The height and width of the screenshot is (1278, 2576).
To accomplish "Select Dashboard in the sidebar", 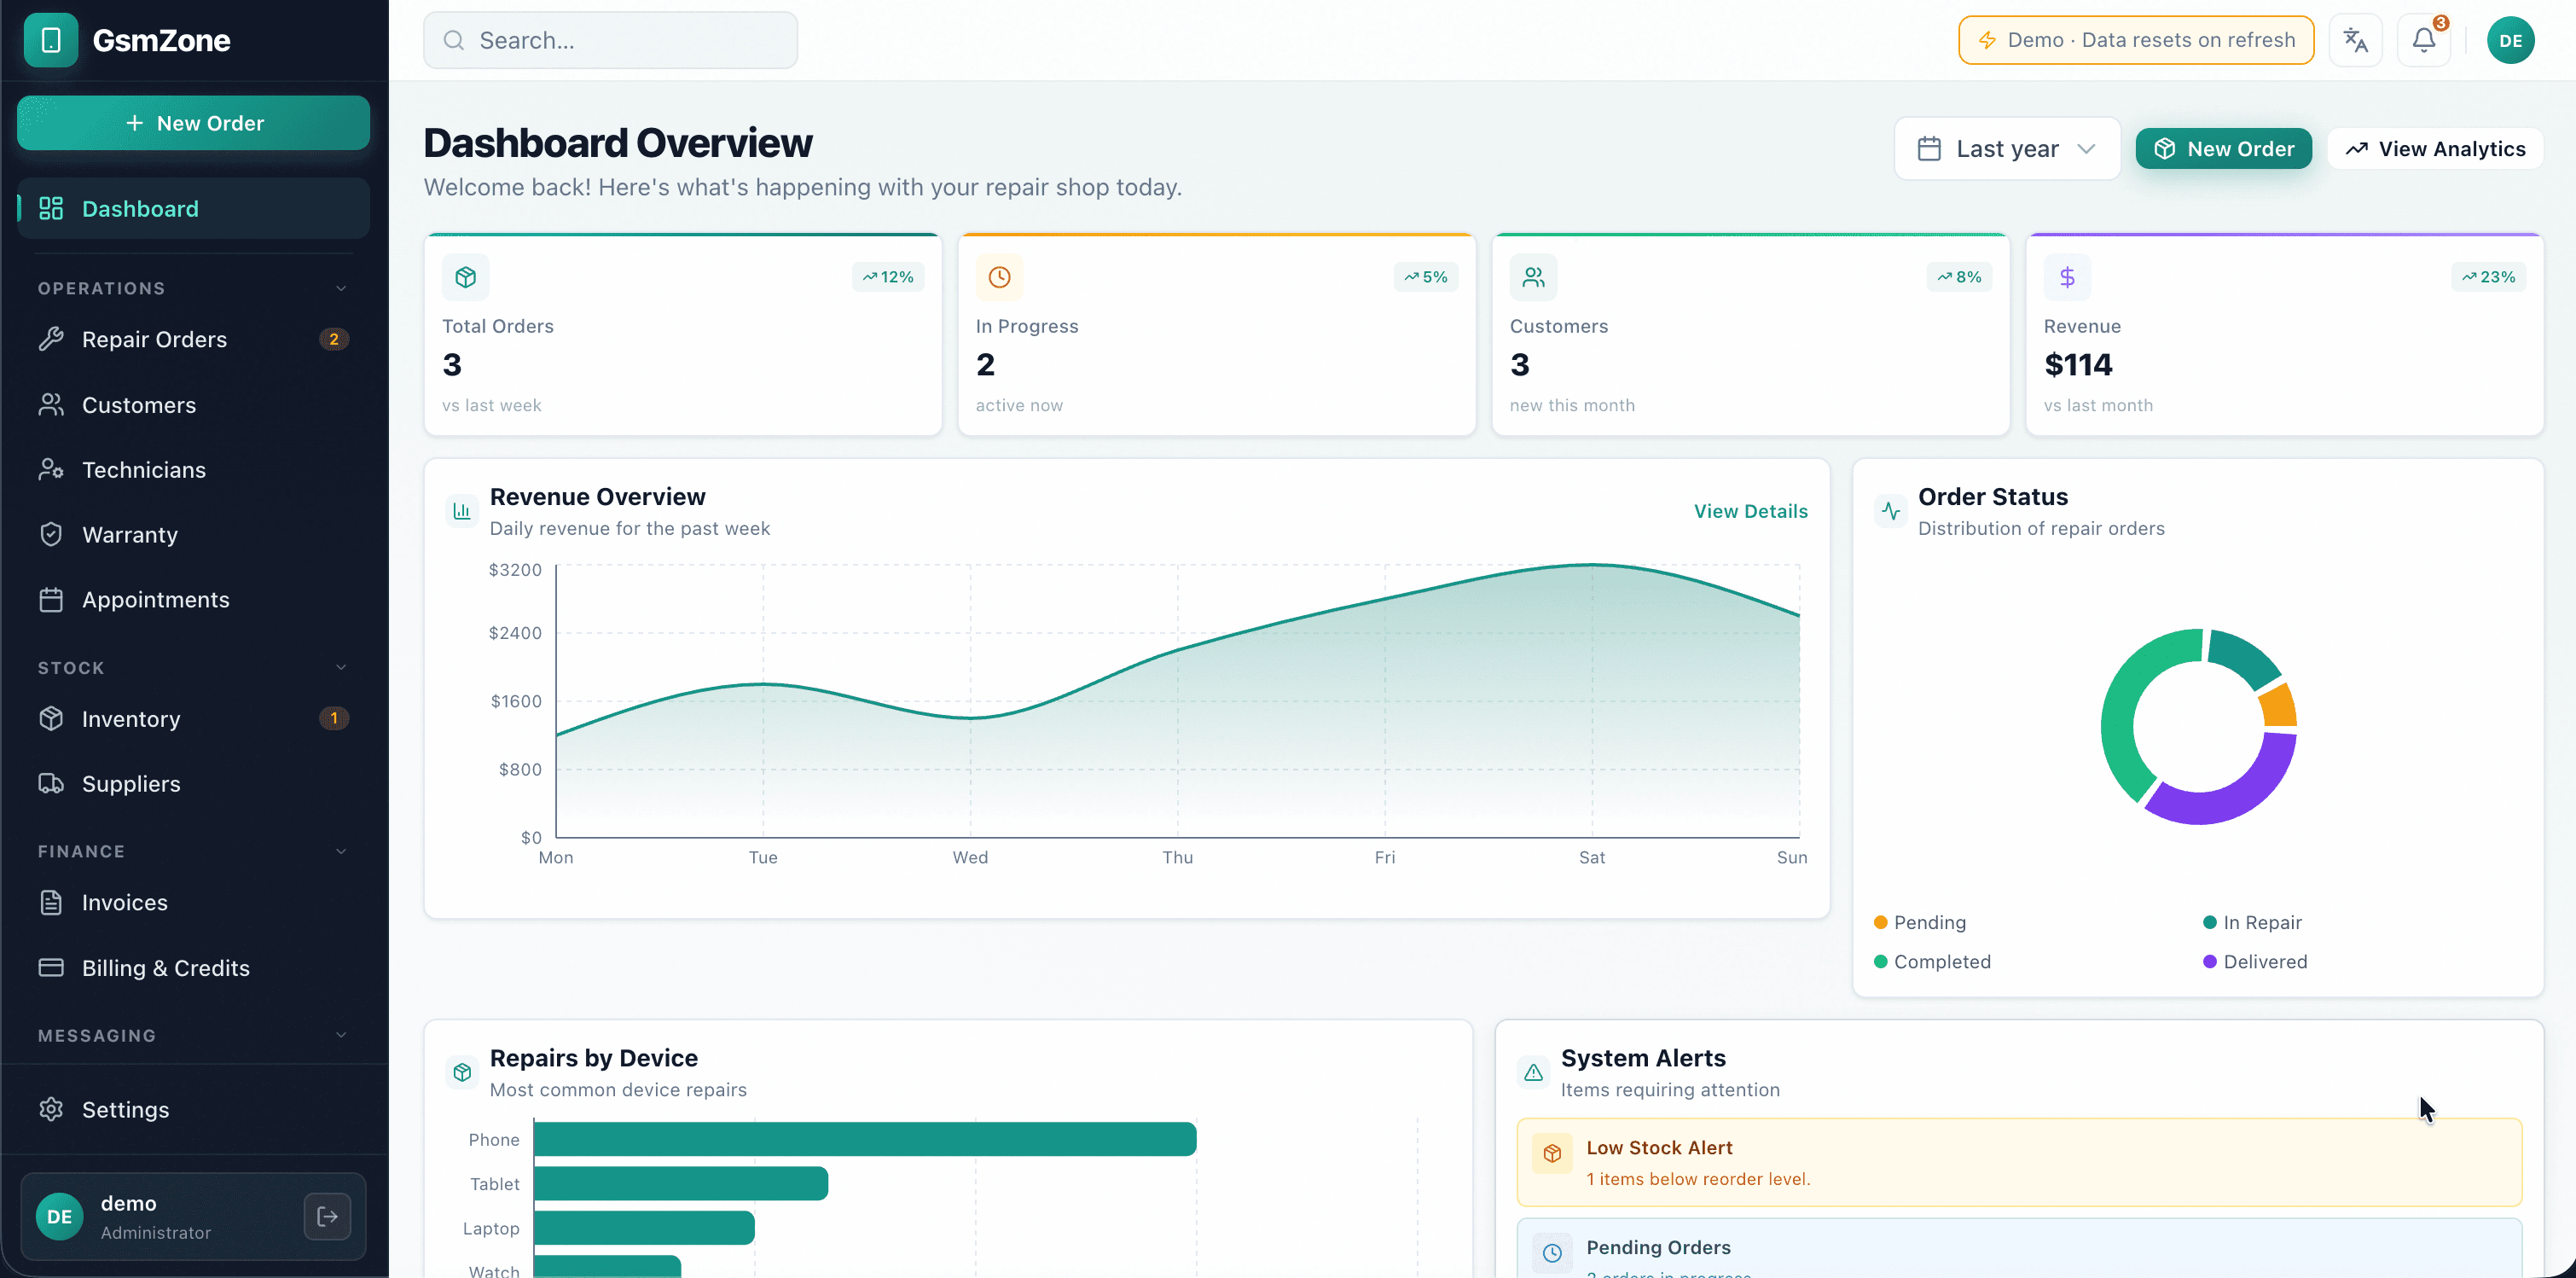I will tap(139, 208).
